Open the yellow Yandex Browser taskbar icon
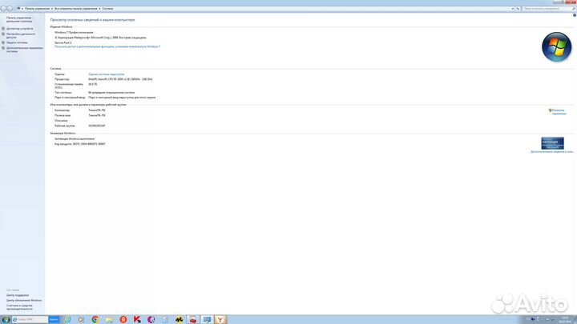Viewport: 577px width, 324px height. pyautogui.click(x=221, y=319)
